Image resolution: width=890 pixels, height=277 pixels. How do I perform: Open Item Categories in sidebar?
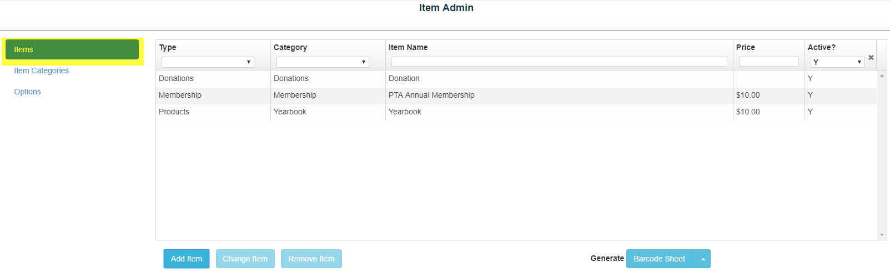click(42, 70)
